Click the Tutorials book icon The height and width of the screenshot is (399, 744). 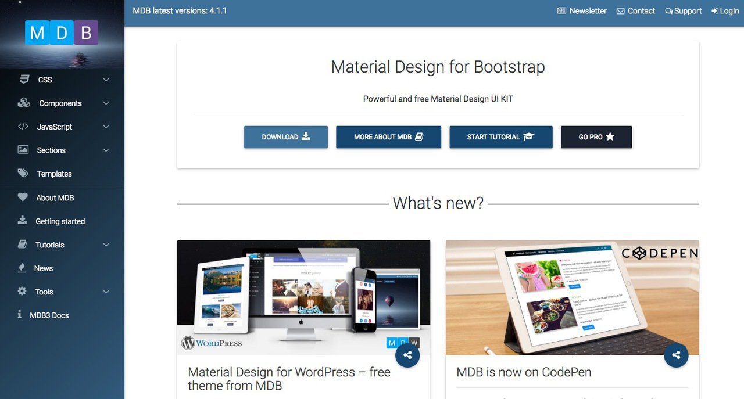pyautogui.click(x=23, y=244)
